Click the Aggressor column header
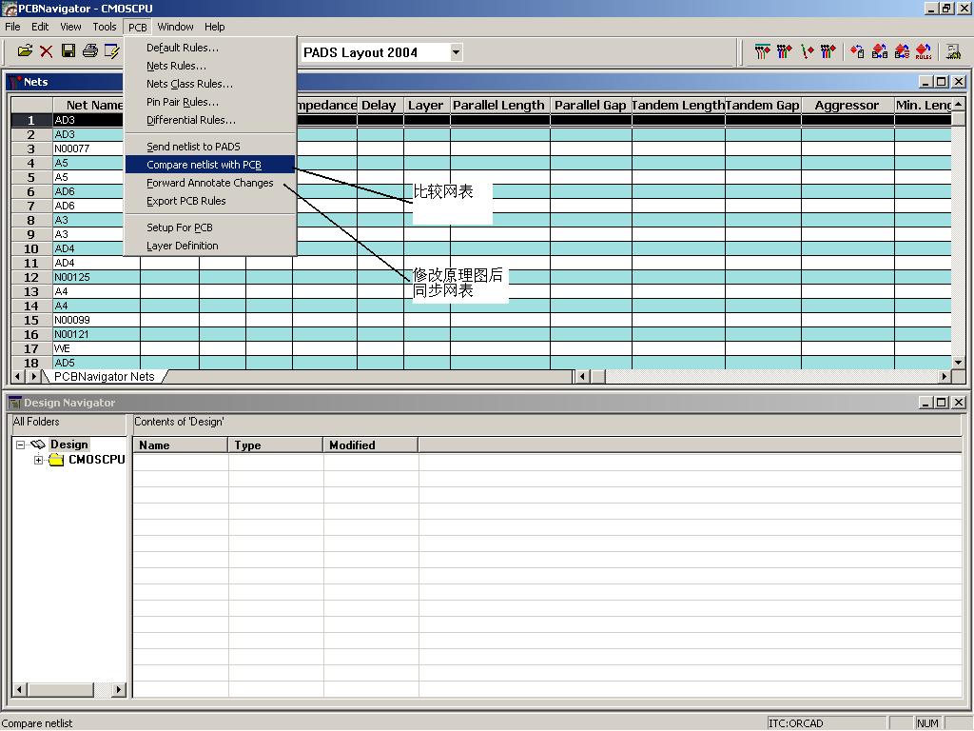The height and width of the screenshot is (731, 974). 847,105
